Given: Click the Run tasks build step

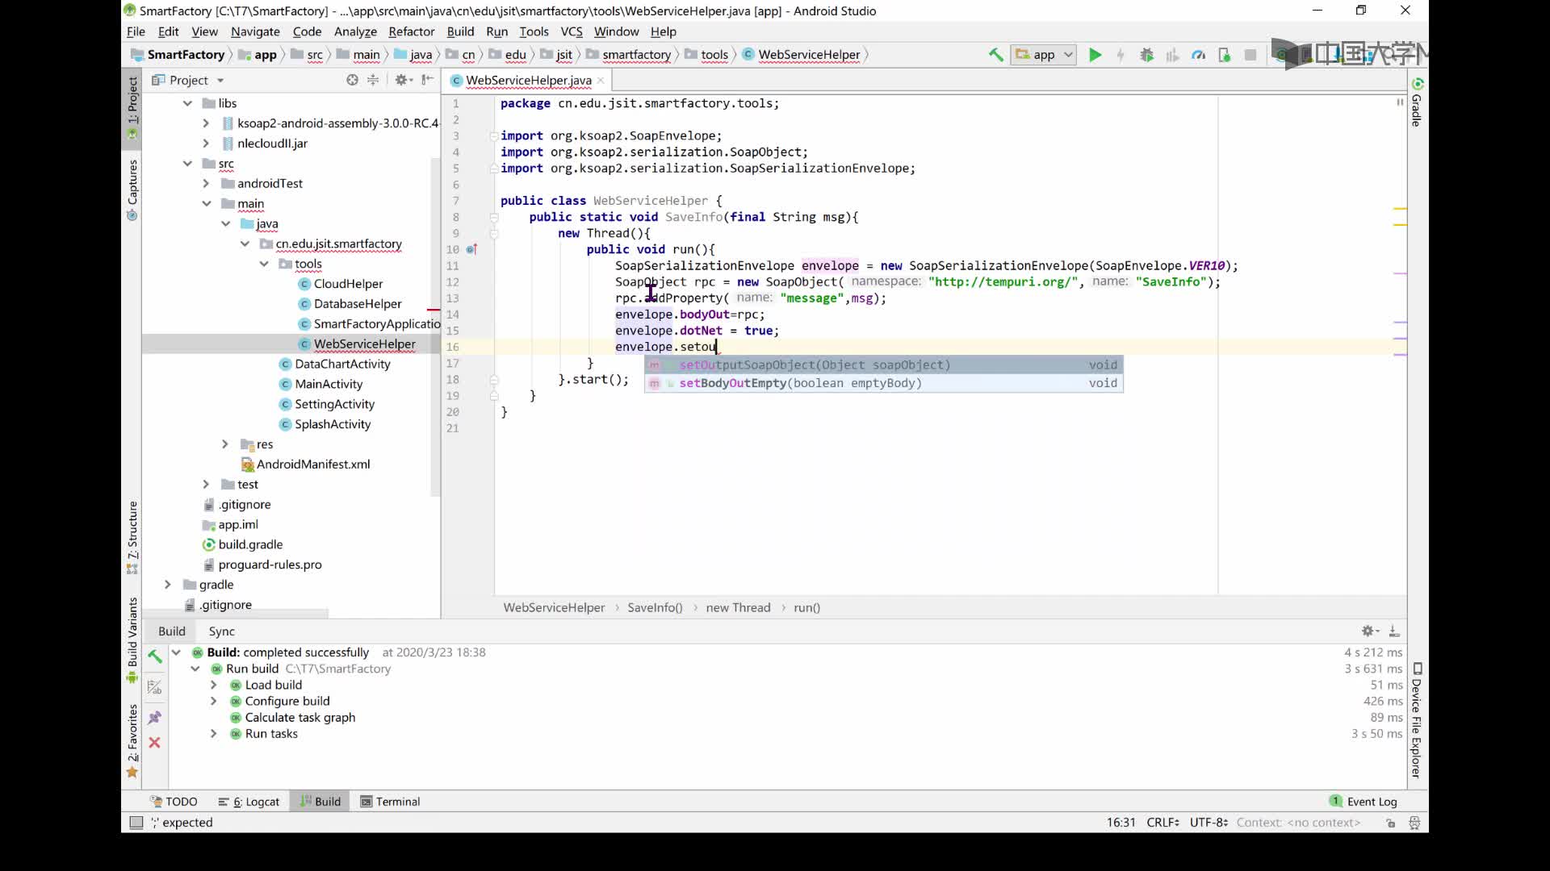Looking at the screenshot, I should click(x=271, y=734).
